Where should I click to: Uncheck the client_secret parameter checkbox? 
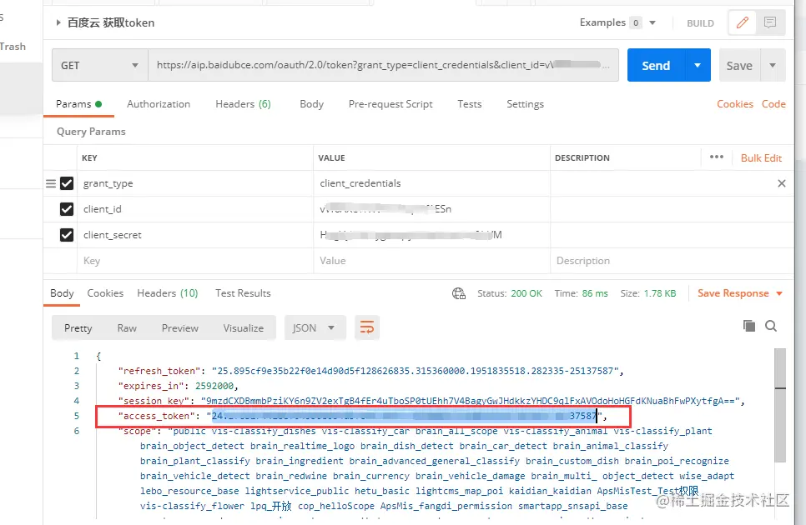click(67, 234)
